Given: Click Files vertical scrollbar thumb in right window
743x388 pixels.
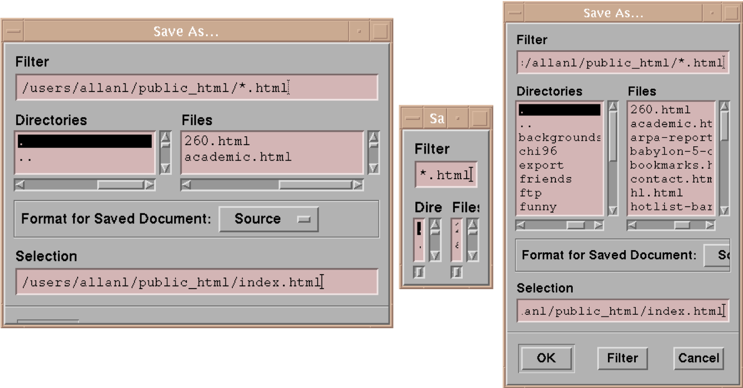Looking at the screenshot, I should click(725, 127).
